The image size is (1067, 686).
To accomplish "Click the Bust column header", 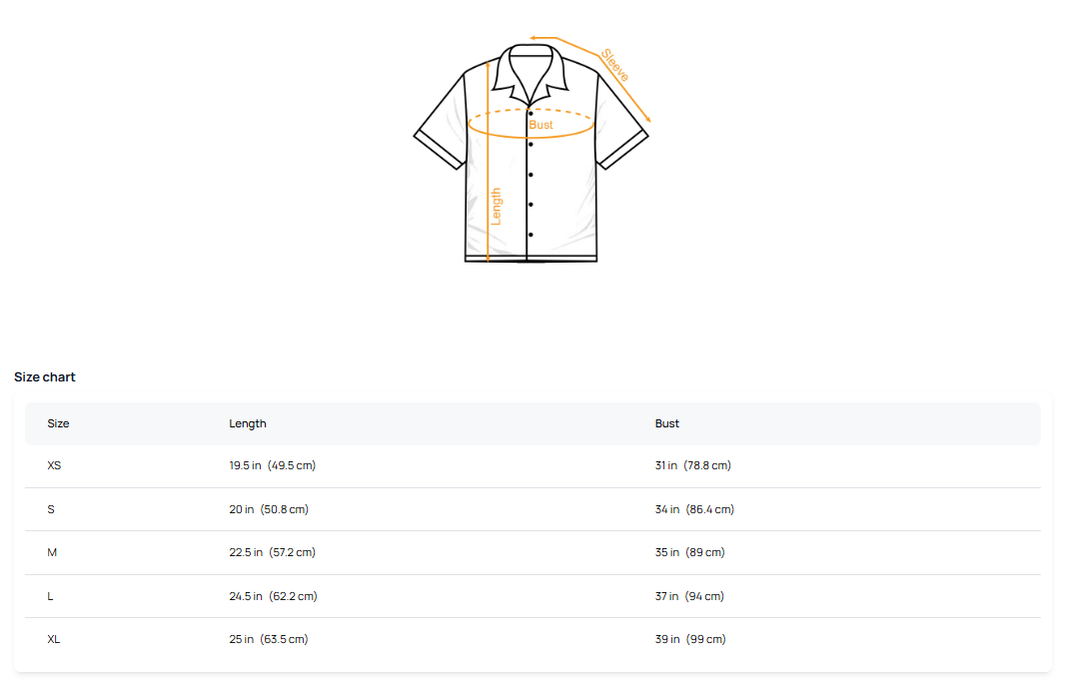I will pyautogui.click(x=666, y=423).
